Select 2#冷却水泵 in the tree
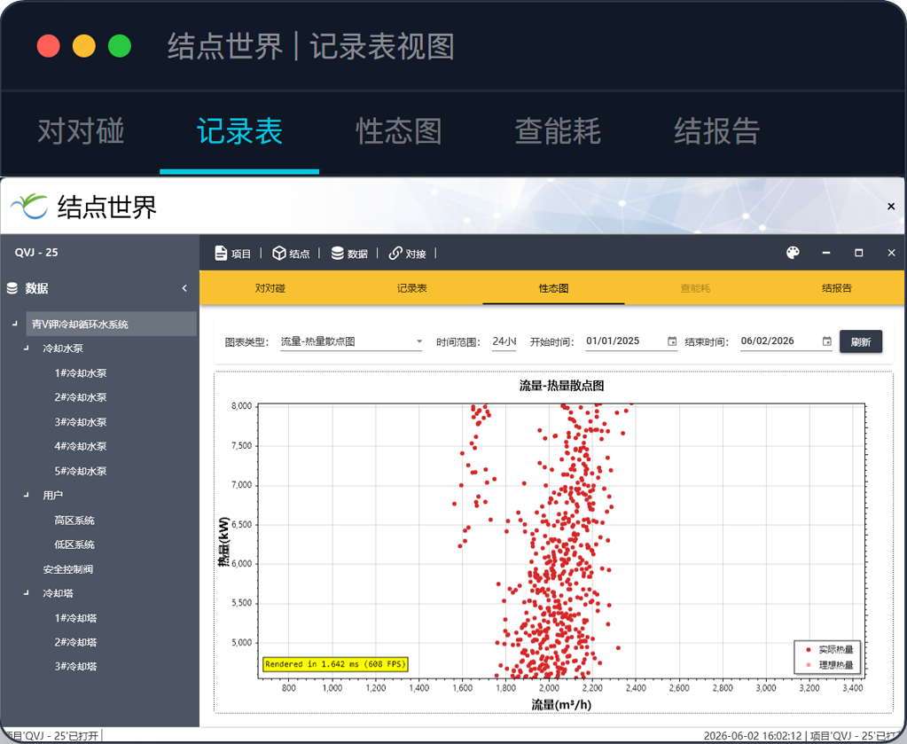The width and height of the screenshot is (907, 744). tap(81, 397)
